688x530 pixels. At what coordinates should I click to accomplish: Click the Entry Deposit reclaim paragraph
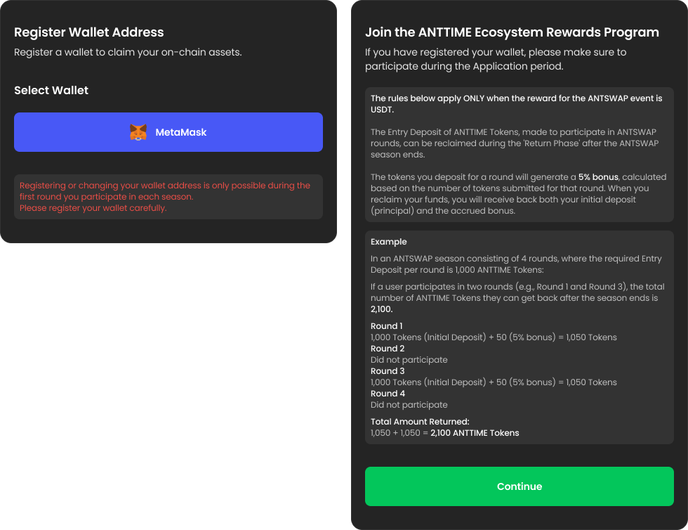515,143
